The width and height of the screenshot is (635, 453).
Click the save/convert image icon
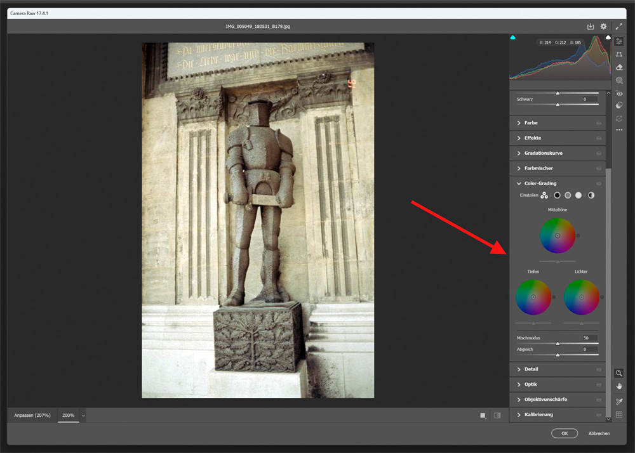(x=591, y=26)
